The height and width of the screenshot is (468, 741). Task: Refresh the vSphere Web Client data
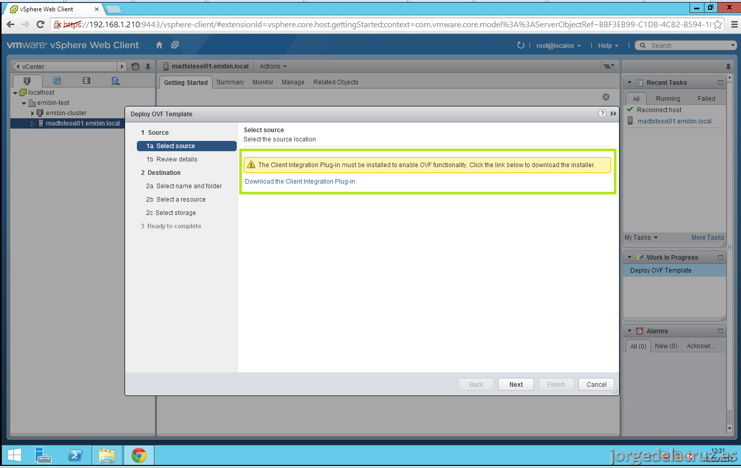click(x=520, y=45)
